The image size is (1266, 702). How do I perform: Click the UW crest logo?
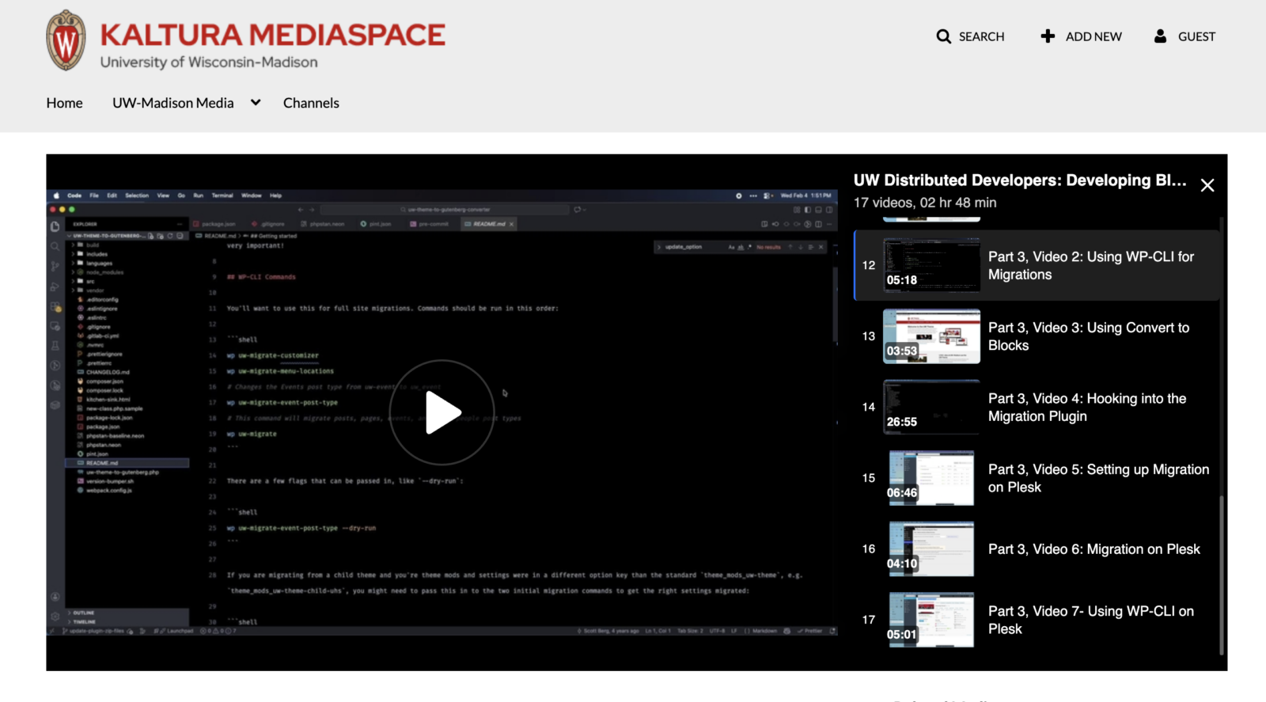(x=66, y=40)
